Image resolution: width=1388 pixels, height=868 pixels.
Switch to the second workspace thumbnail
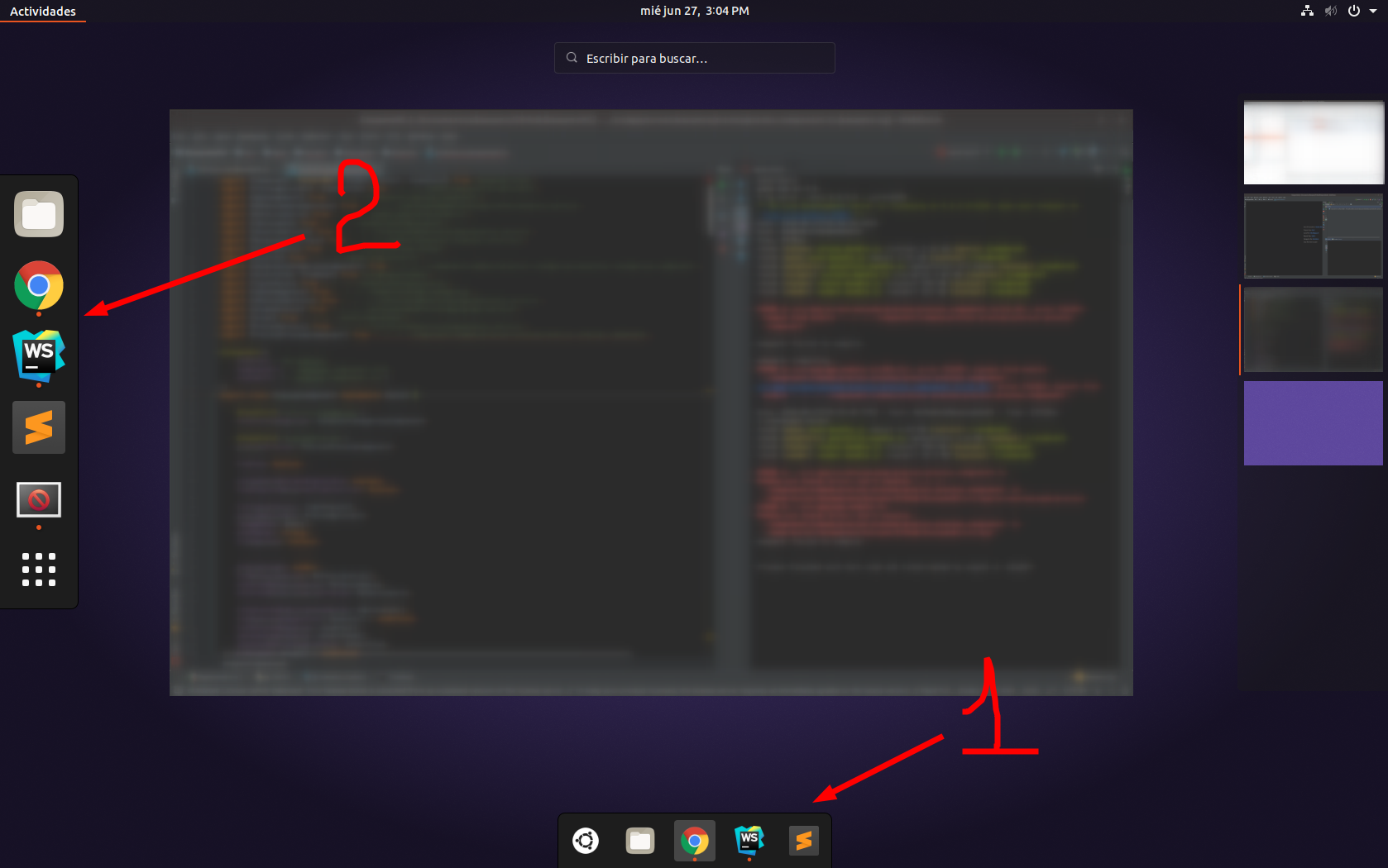pyautogui.click(x=1314, y=236)
